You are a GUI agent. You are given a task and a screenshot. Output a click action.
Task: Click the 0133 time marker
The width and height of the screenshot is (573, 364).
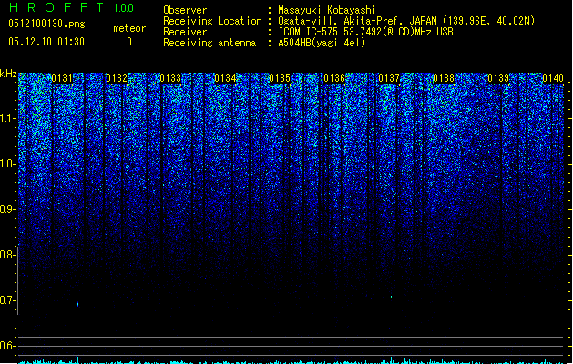pos(170,78)
